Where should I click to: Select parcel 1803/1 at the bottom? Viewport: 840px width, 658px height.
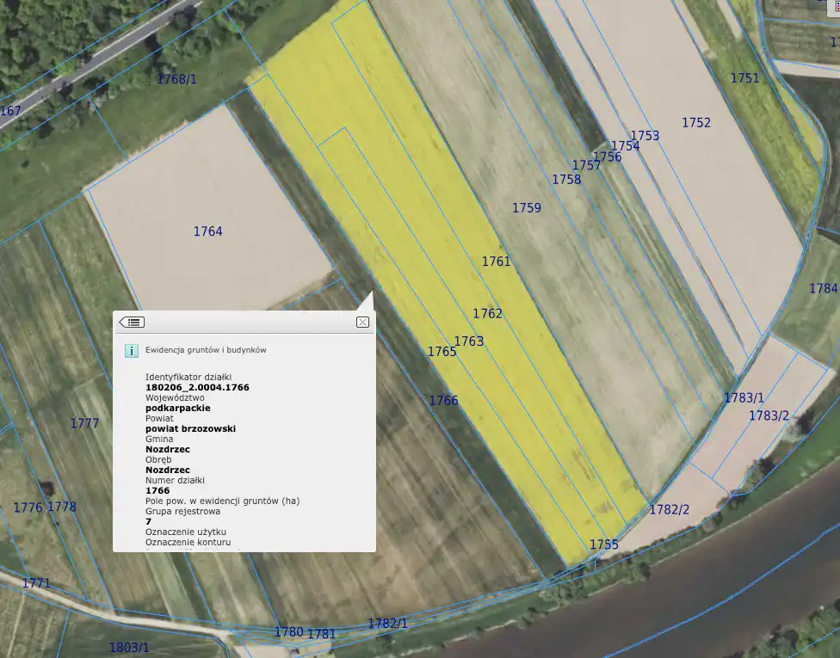128,647
